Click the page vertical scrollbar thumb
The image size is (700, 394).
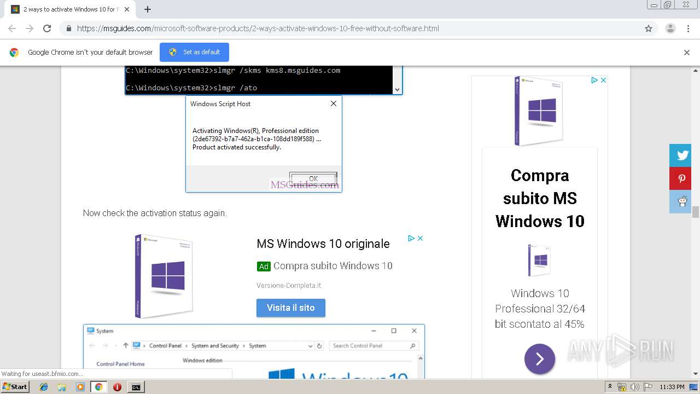tap(696, 212)
